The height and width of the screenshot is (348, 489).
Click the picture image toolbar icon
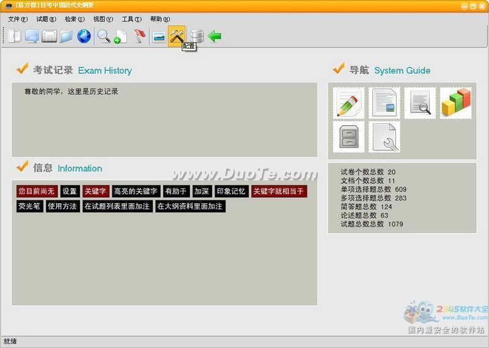[159, 36]
